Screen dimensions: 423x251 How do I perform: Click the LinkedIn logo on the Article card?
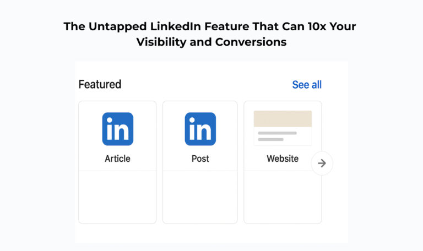[117, 129]
